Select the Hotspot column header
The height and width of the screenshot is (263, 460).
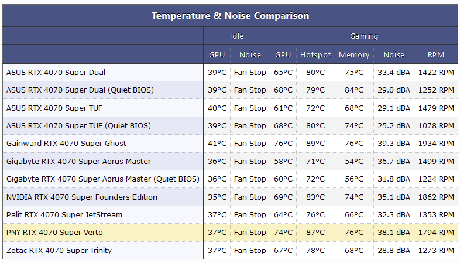pyautogui.click(x=315, y=55)
